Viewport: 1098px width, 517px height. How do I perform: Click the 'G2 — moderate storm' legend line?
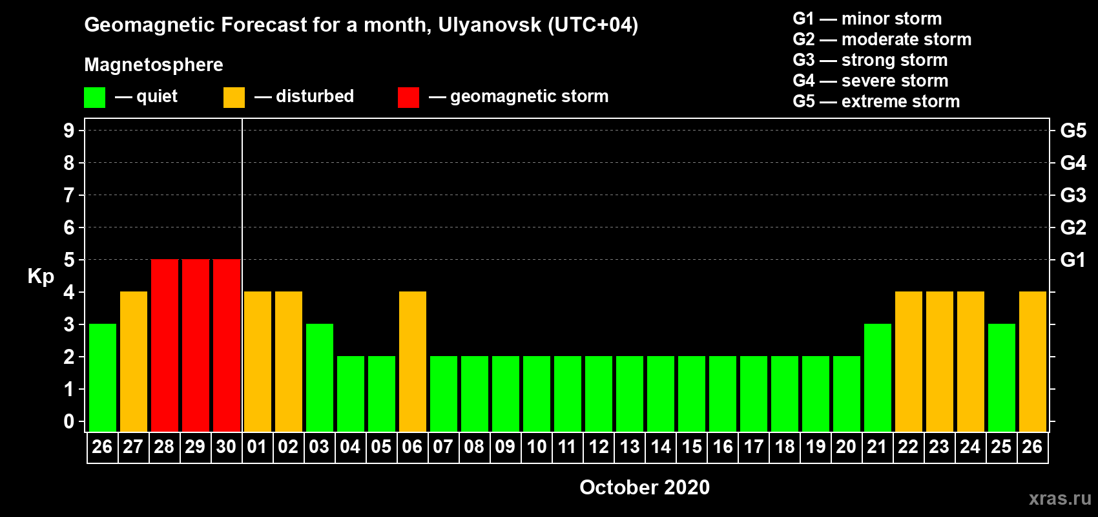(882, 39)
